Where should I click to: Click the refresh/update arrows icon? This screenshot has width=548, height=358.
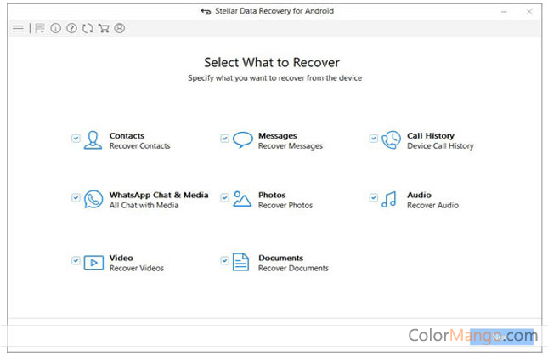88,28
